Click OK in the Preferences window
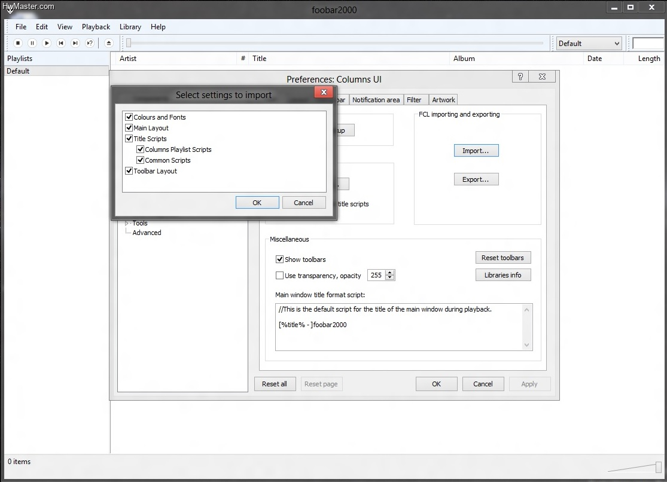667x482 pixels. point(437,384)
